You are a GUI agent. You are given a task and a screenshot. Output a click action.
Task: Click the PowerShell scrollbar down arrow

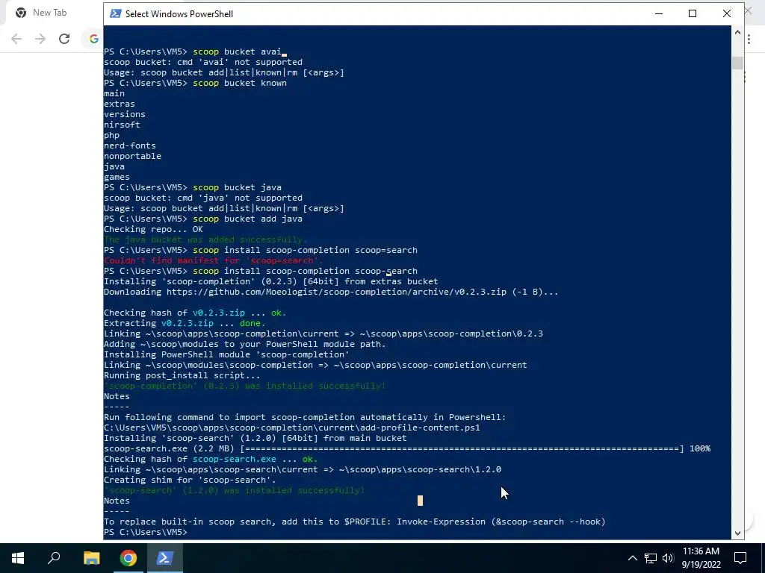(737, 533)
